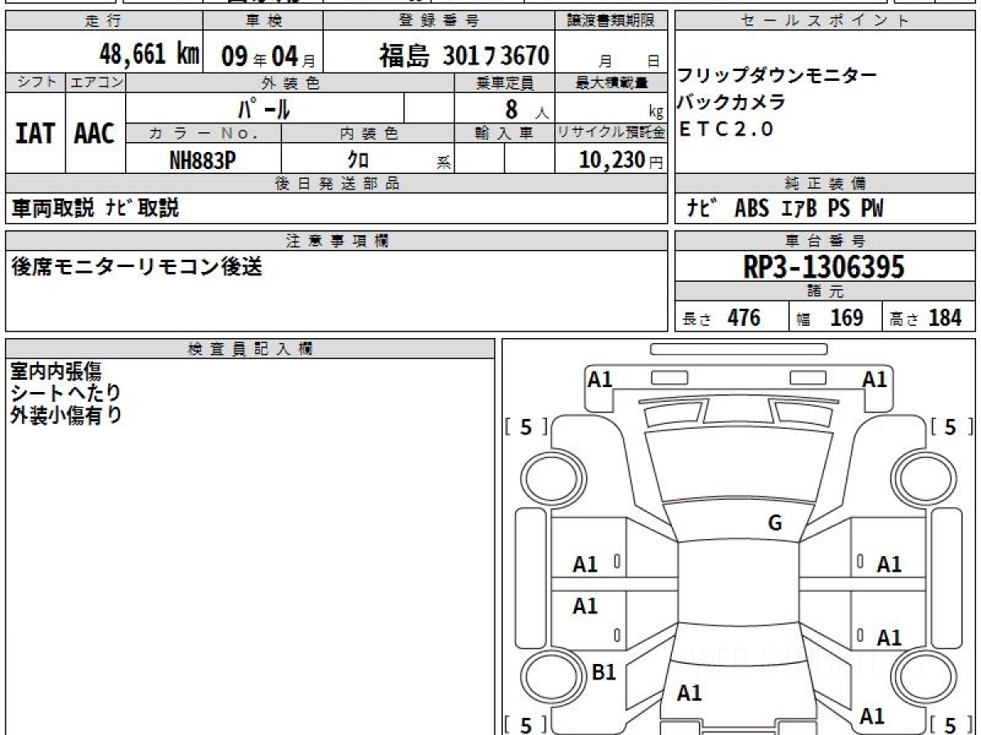Select the height value 184
The height and width of the screenshot is (735, 981).
tap(946, 318)
